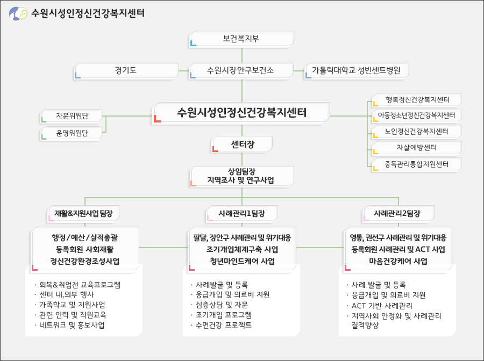Click 지역사회 안정화 및 사례관리 질적향상 item

(x=396, y=321)
